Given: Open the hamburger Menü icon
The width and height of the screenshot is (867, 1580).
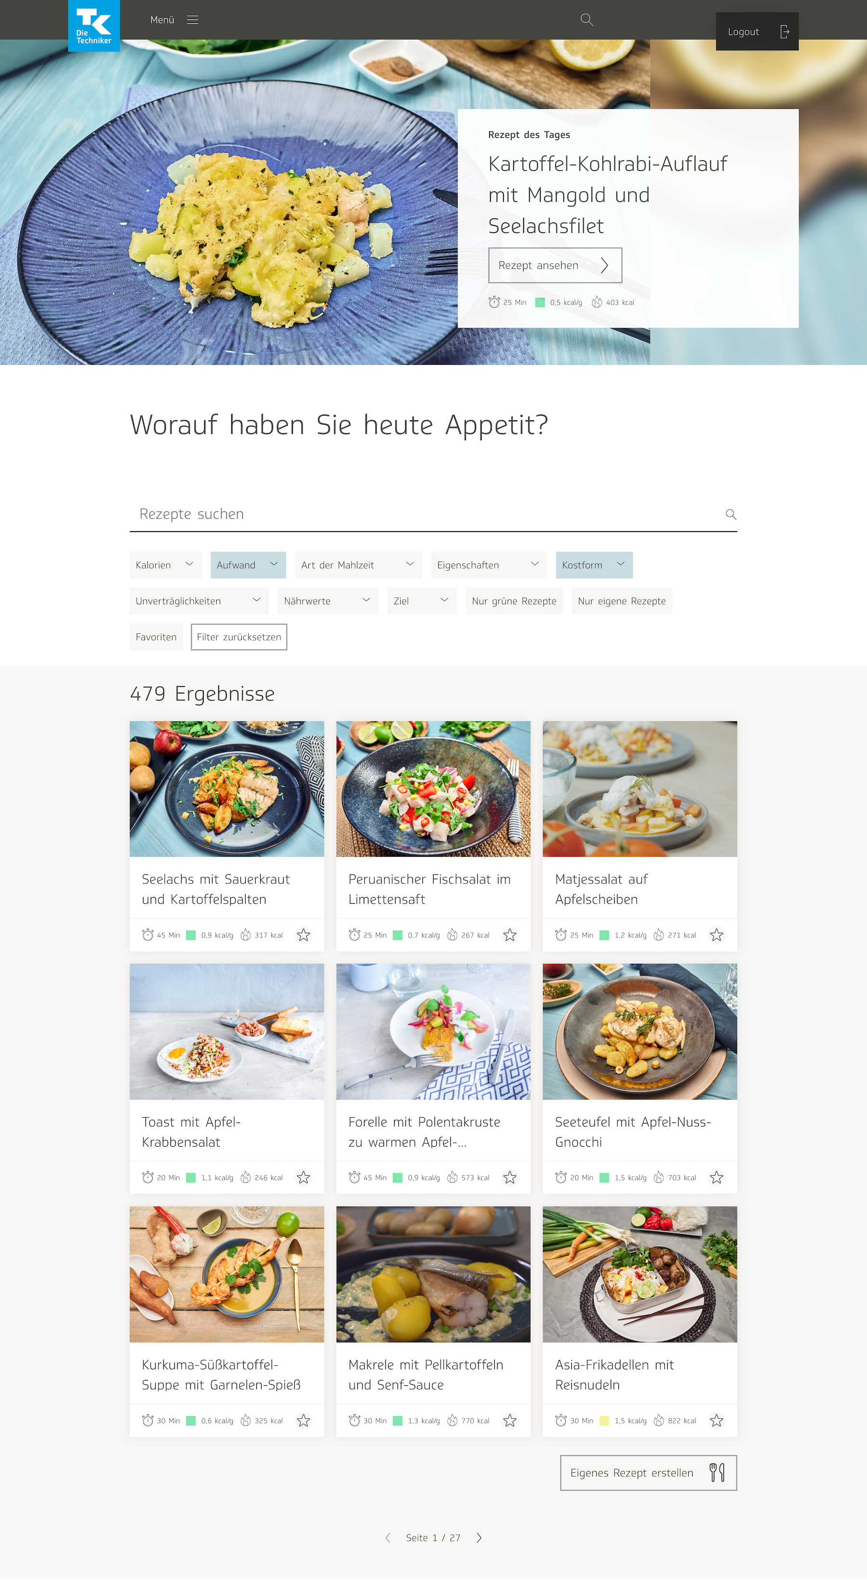Looking at the screenshot, I should (192, 20).
